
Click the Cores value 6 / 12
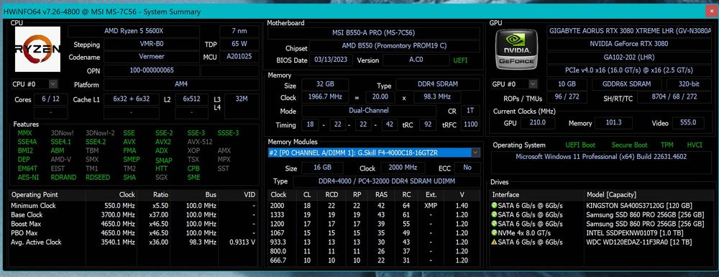point(50,99)
